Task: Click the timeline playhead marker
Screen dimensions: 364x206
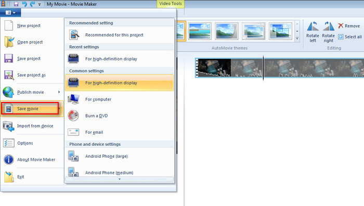Action: (x=263, y=68)
